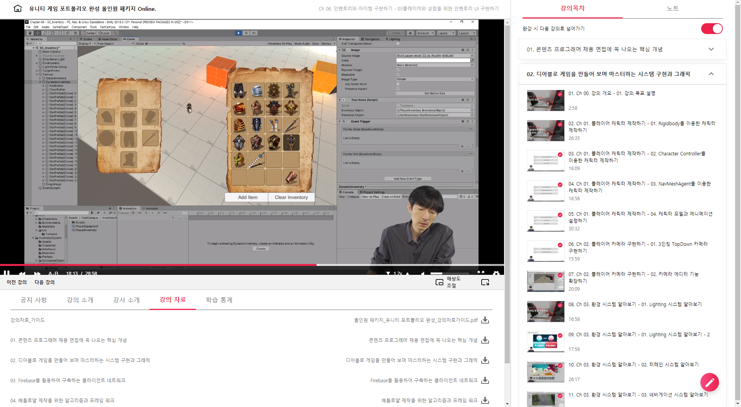Viewport: 741px width, 407px height.
Task: Download 배틀로얄 알고리즘 프레임 워크 materials icon
Action: click(x=485, y=400)
